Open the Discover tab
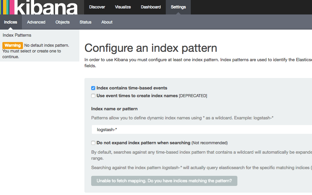312x195 pixels. 97,7
